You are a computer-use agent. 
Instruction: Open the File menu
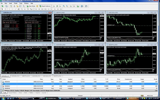tap(2, 3)
